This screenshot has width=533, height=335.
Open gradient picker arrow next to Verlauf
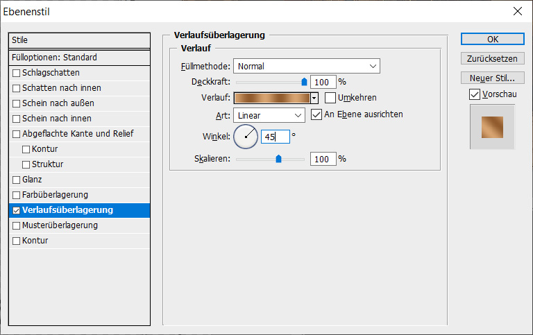[314, 98]
